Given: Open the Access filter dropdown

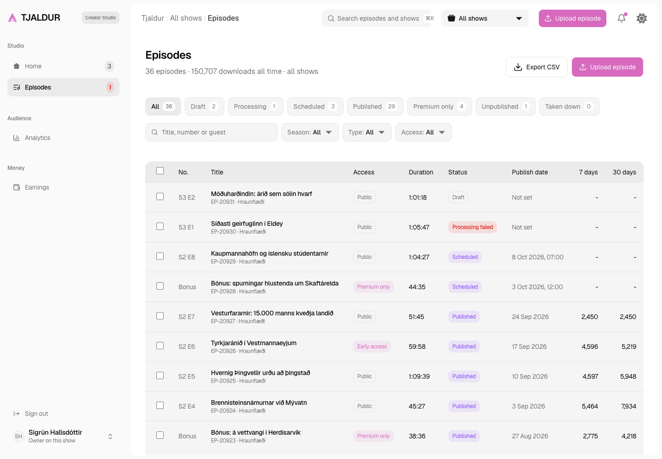Looking at the screenshot, I should [423, 132].
